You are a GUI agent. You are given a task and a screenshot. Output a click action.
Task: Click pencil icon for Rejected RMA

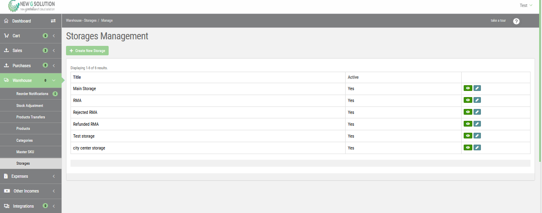tap(477, 112)
